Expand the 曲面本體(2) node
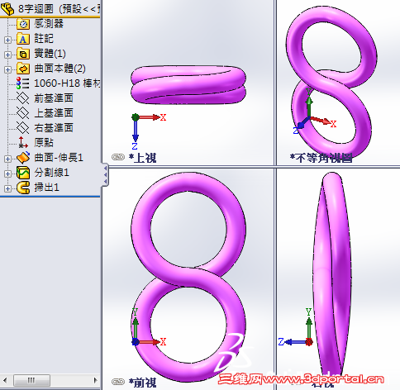Image resolution: width=400 pixels, height=390 pixels. 7,69
